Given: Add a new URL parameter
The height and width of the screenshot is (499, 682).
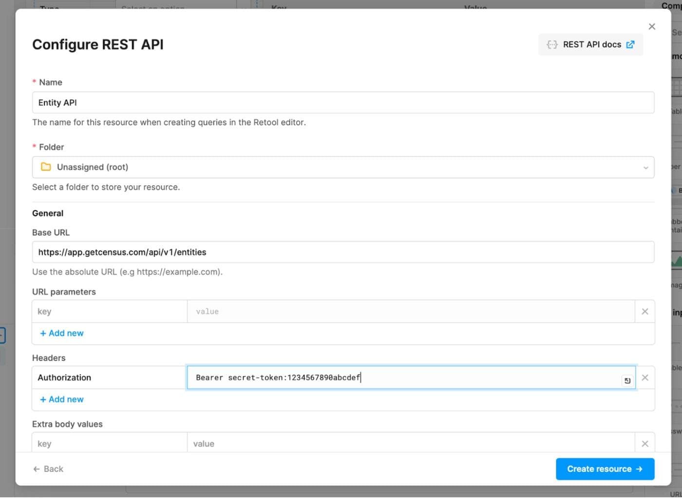Looking at the screenshot, I should pyautogui.click(x=61, y=333).
